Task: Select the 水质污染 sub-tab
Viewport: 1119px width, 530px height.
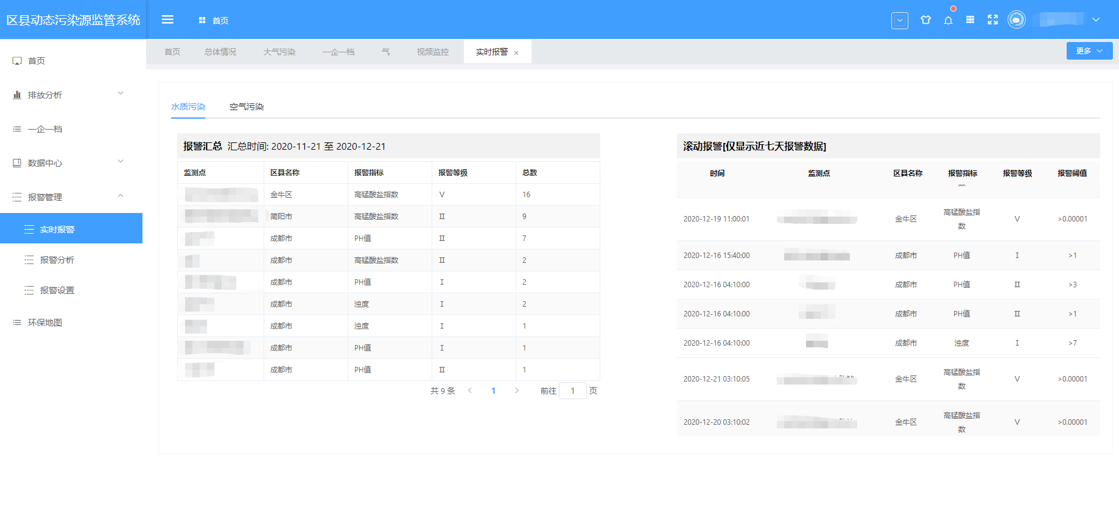Action: (x=188, y=106)
